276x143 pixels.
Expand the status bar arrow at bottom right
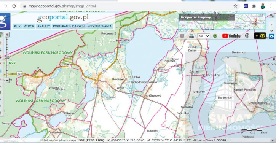point(273,140)
